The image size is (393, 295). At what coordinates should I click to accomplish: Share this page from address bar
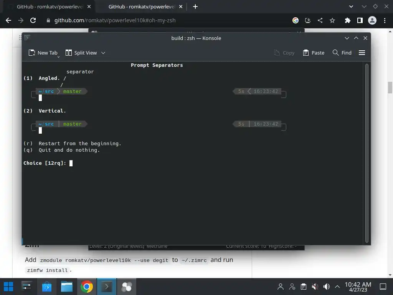320,20
